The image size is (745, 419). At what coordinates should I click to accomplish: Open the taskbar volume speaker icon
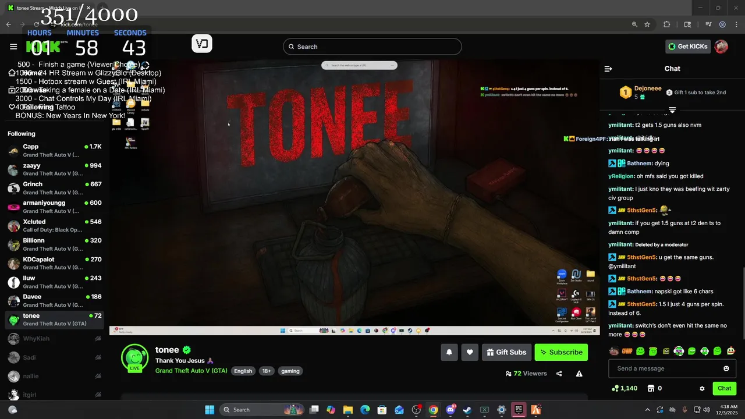[707, 410]
